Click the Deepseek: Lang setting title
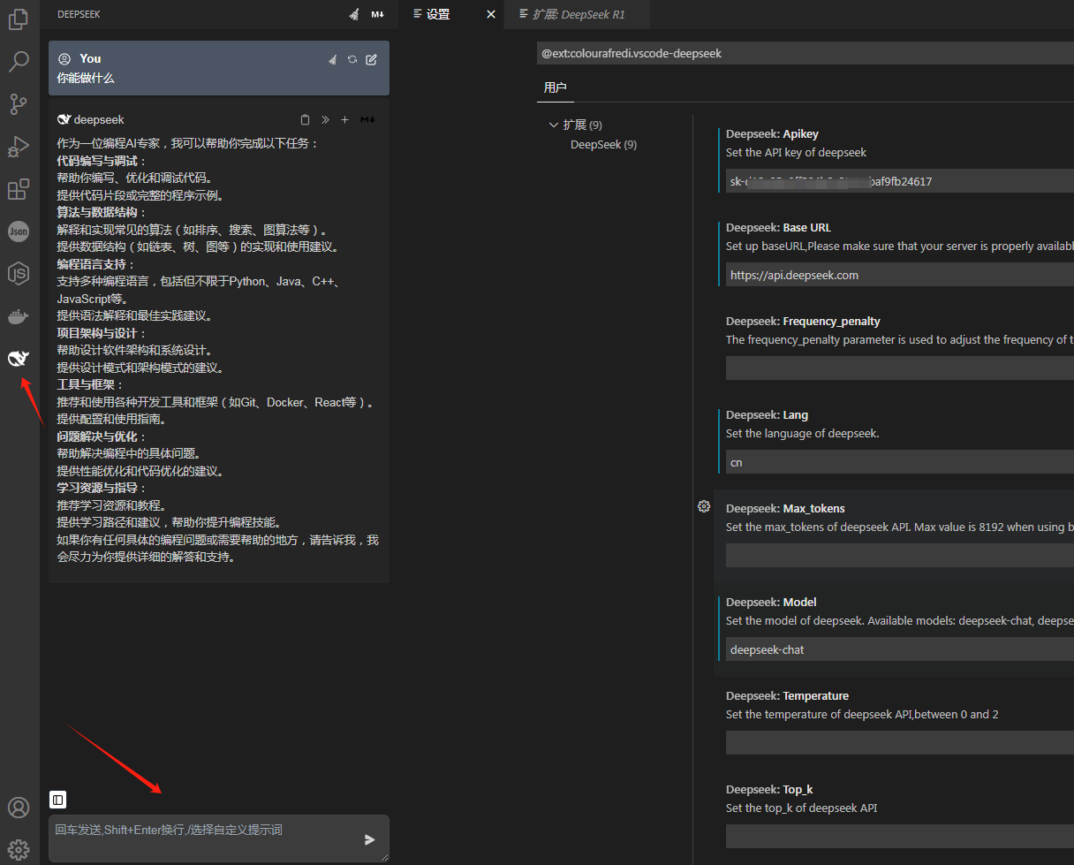Screen dimensions: 1074x865 tap(767, 414)
